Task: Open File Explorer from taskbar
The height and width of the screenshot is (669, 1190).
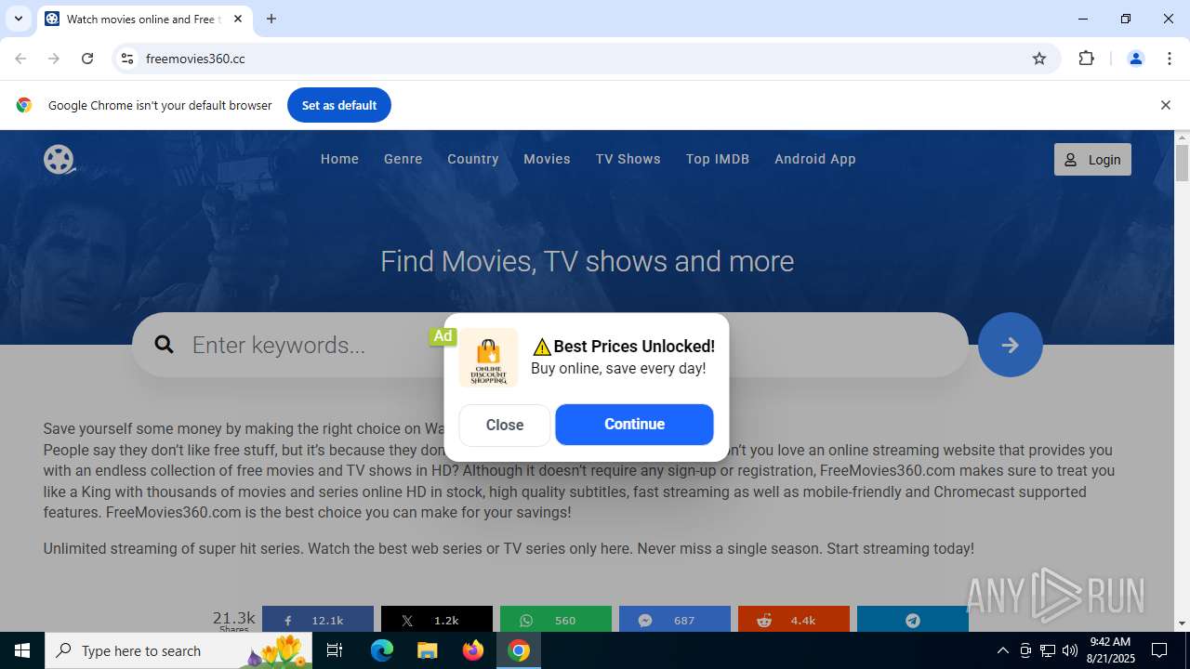Action: pyautogui.click(x=427, y=650)
